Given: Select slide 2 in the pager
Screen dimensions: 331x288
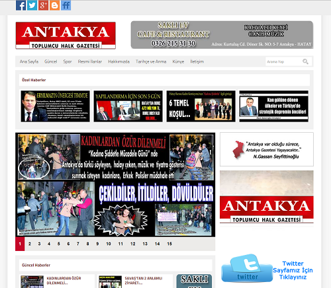Looking at the screenshot, I should coord(30,244).
